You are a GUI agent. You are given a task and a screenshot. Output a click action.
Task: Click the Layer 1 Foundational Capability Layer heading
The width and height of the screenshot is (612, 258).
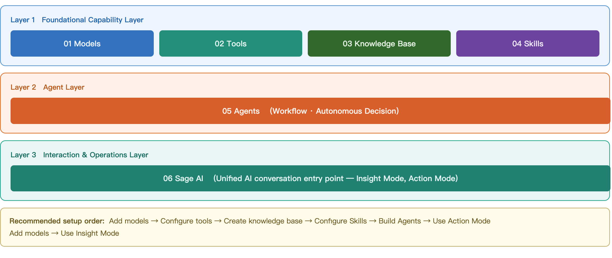(77, 20)
